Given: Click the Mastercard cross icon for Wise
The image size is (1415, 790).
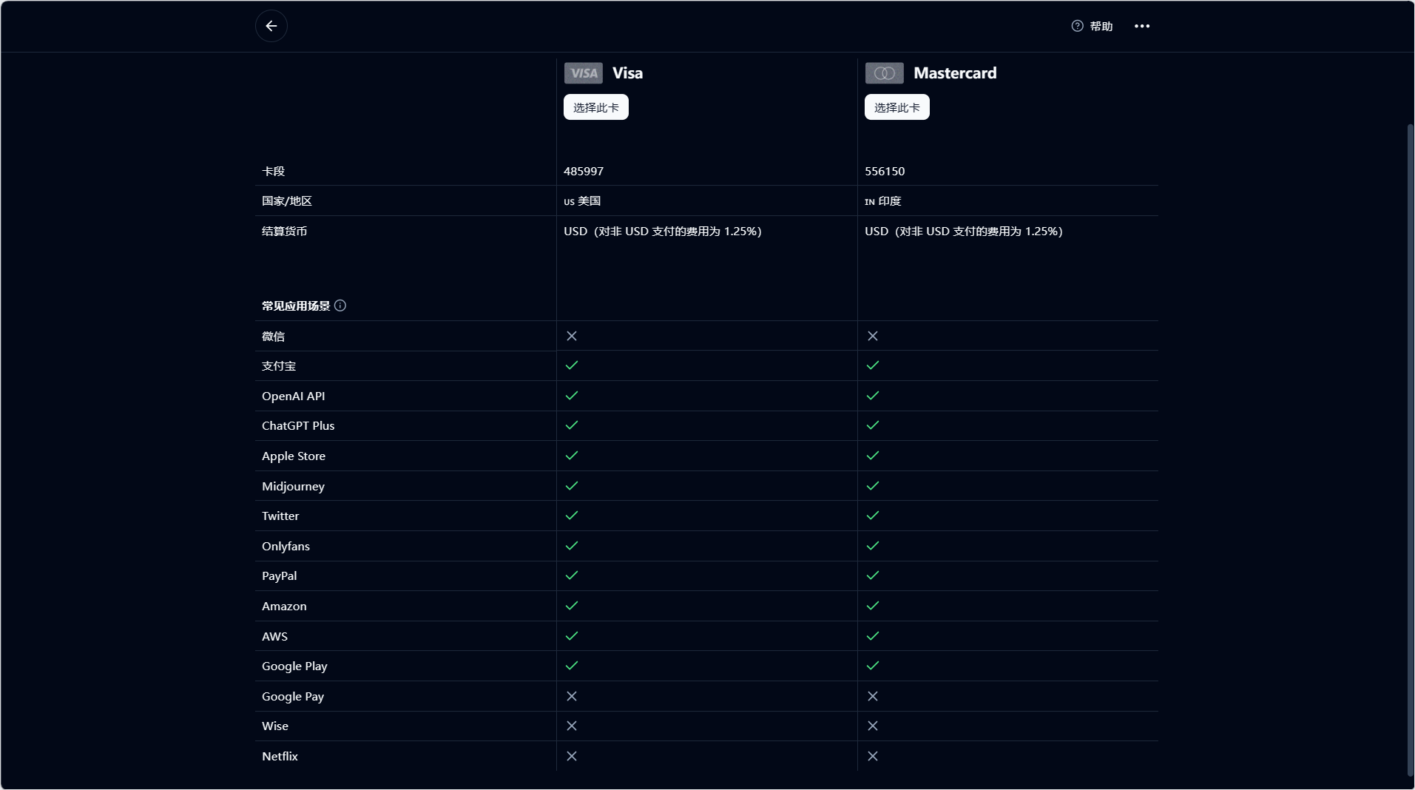Looking at the screenshot, I should coord(873,726).
